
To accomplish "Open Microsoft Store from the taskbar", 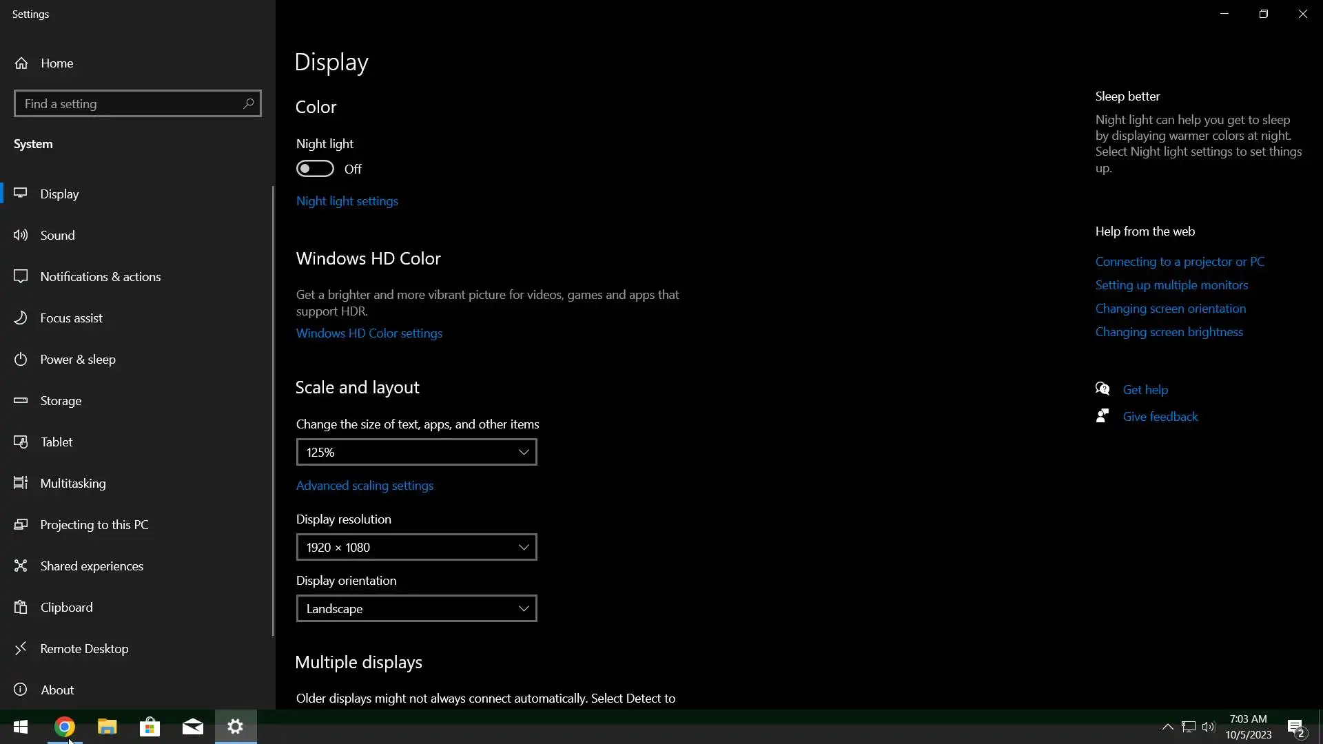I will point(150,727).
